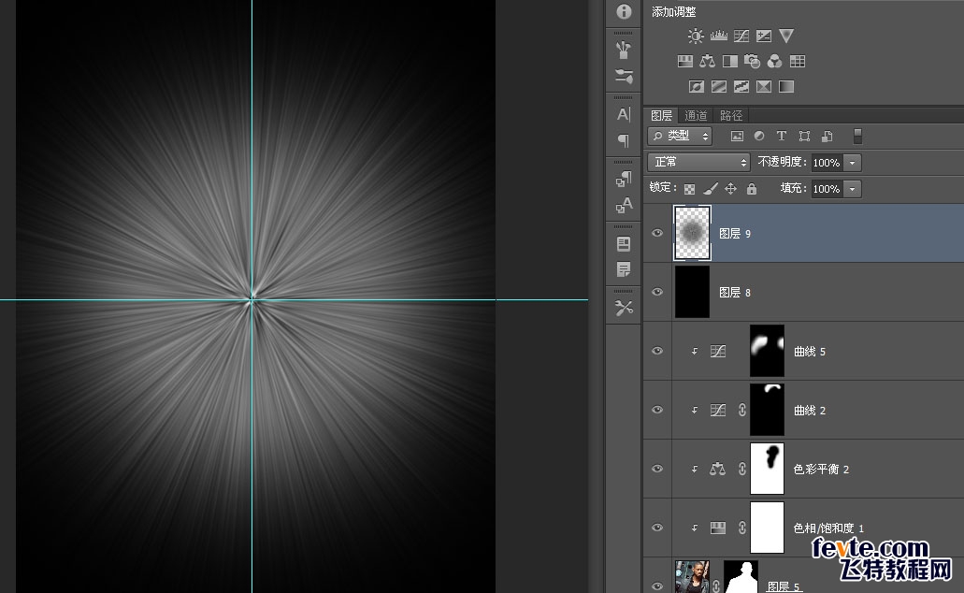
Task: Open the 不透明度 opacity dropdown arrow
Action: [x=852, y=163]
